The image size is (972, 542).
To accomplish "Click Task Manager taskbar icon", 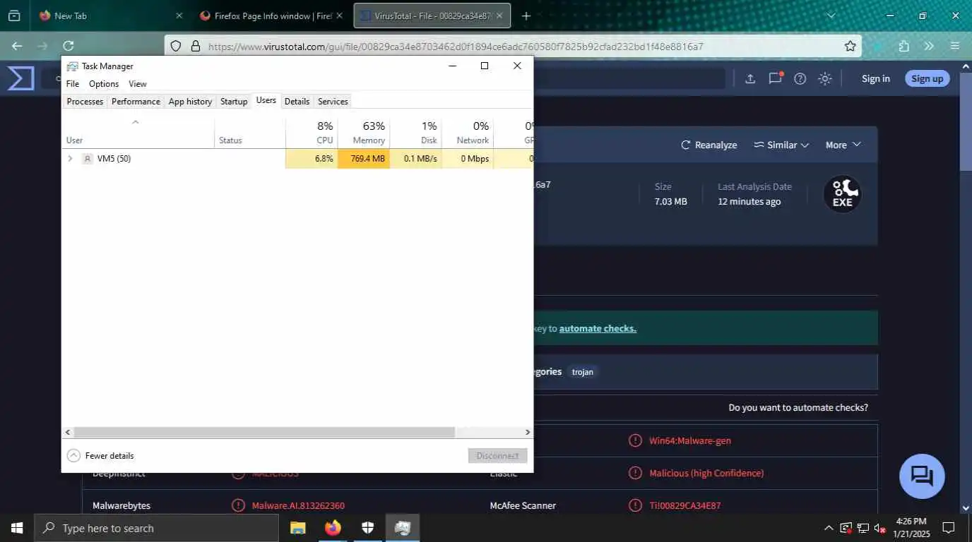I will (403, 528).
